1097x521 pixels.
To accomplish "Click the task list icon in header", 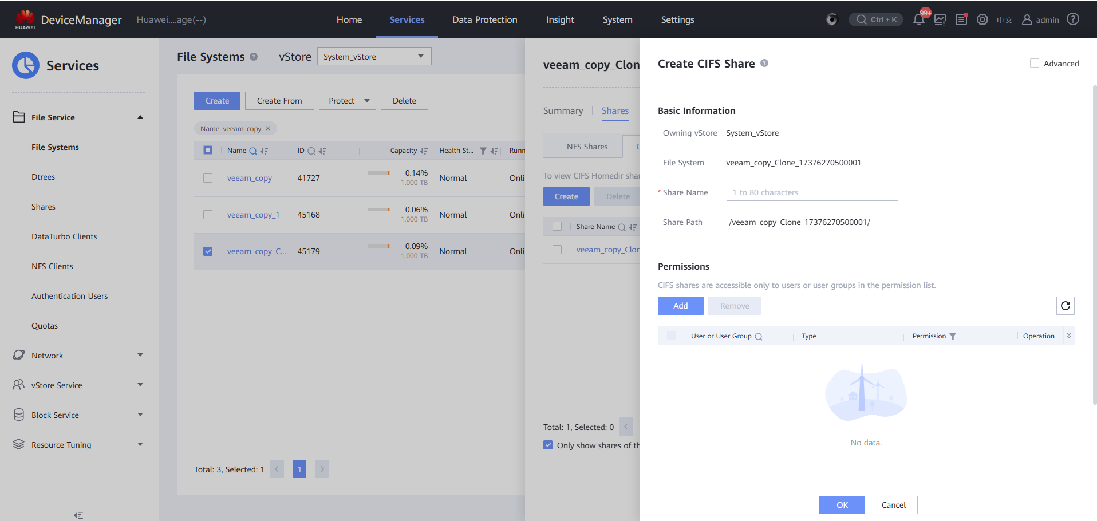I will click(961, 19).
